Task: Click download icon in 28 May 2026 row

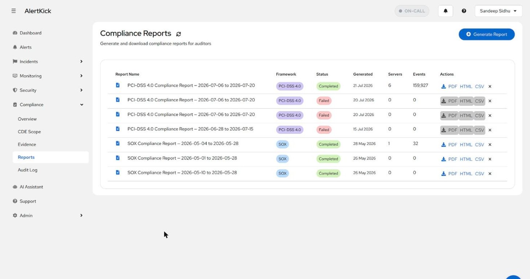Action: point(443,145)
